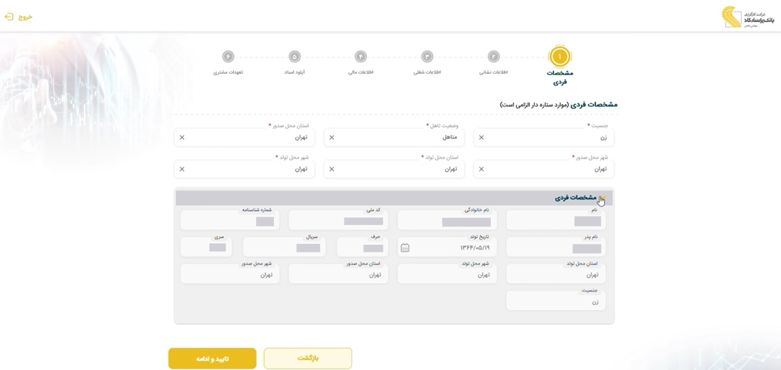Image resolution: width=781 pixels, height=370 pixels.
Task: Click panel شهر محل صدور field
Action: (230, 274)
